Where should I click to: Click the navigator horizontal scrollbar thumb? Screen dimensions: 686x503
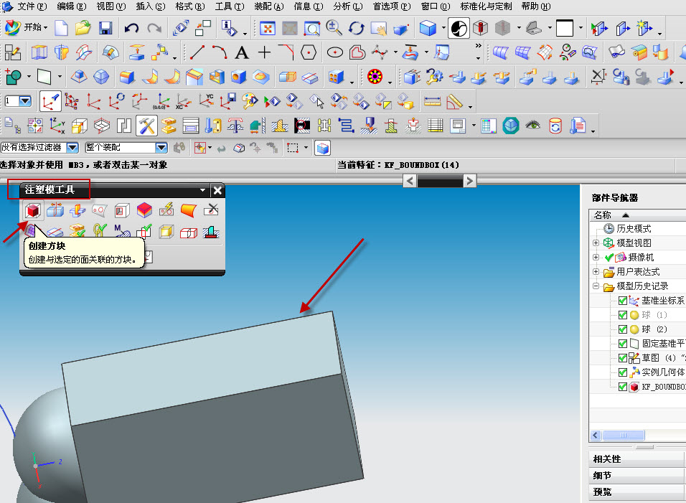tap(624, 436)
